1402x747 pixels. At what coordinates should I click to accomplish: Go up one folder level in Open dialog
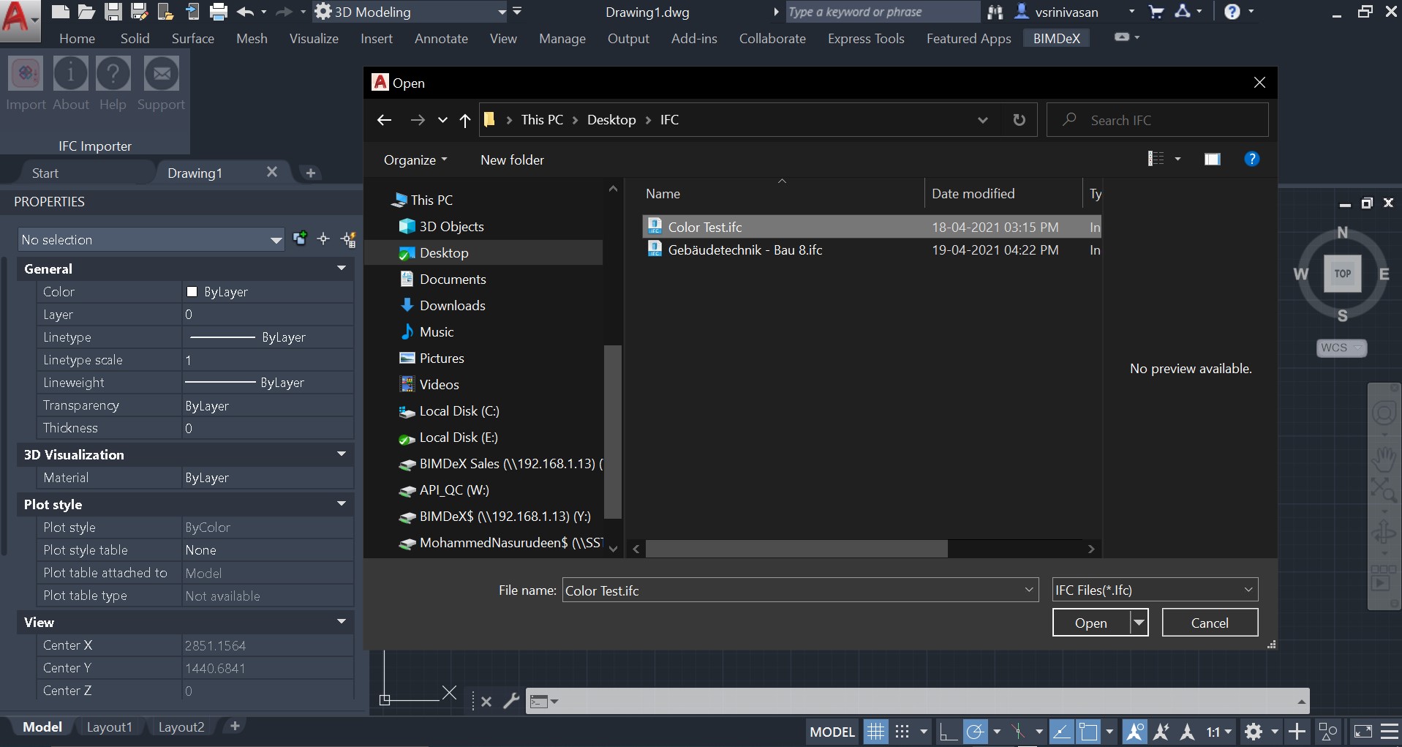tap(465, 120)
